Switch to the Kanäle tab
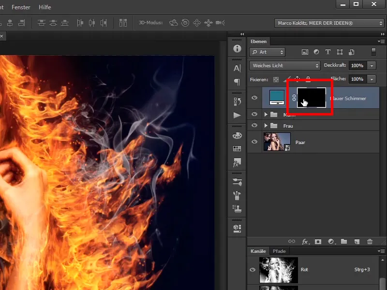This screenshot has width=387, height=290. 258,251
